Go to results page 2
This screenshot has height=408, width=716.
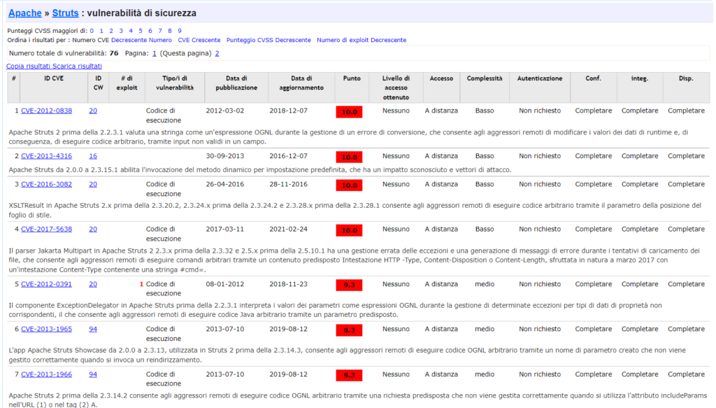217,53
